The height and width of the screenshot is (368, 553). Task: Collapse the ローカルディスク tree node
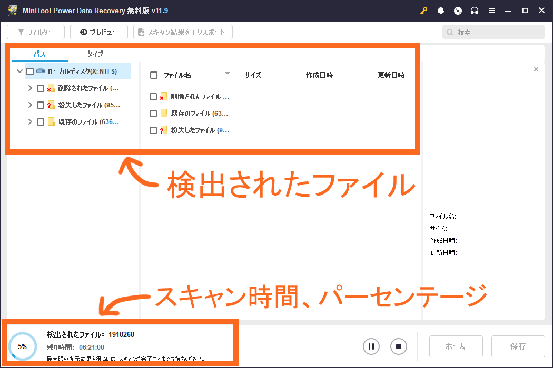(x=19, y=71)
